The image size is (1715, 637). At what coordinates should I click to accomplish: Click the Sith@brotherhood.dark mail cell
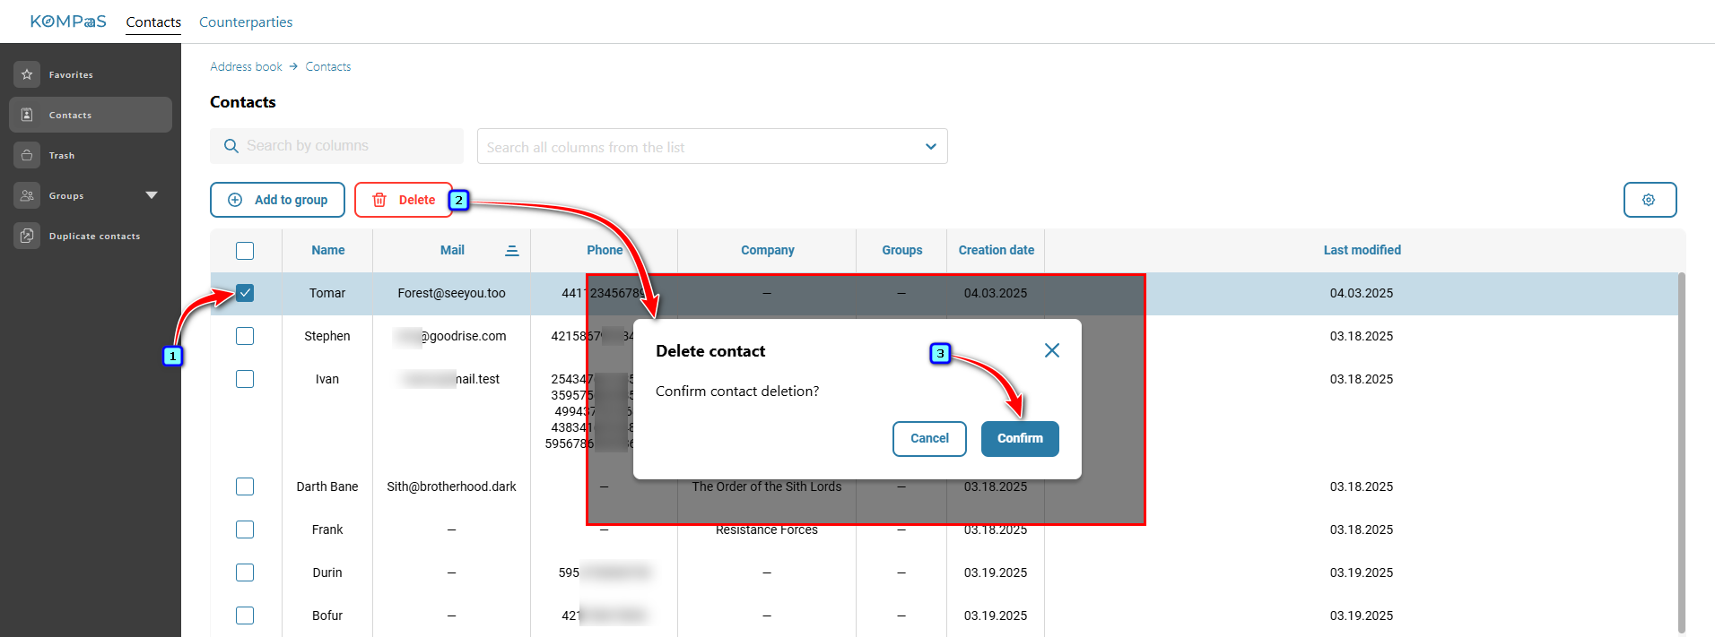(451, 486)
